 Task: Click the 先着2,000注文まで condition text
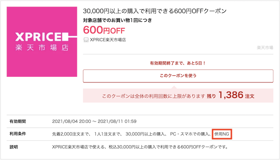[x=71, y=134]
